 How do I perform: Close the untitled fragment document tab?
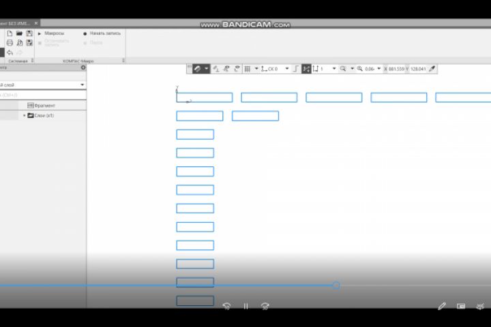tap(36, 23)
